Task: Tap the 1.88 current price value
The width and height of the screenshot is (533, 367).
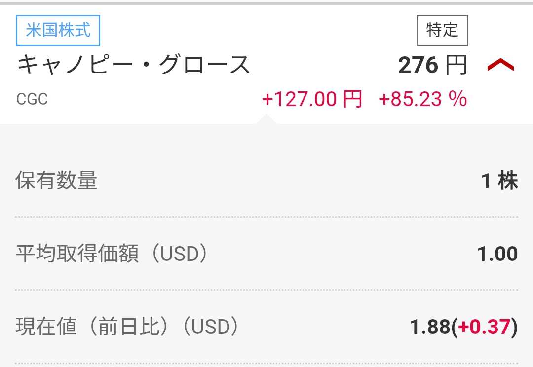Action: click(x=430, y=327)
